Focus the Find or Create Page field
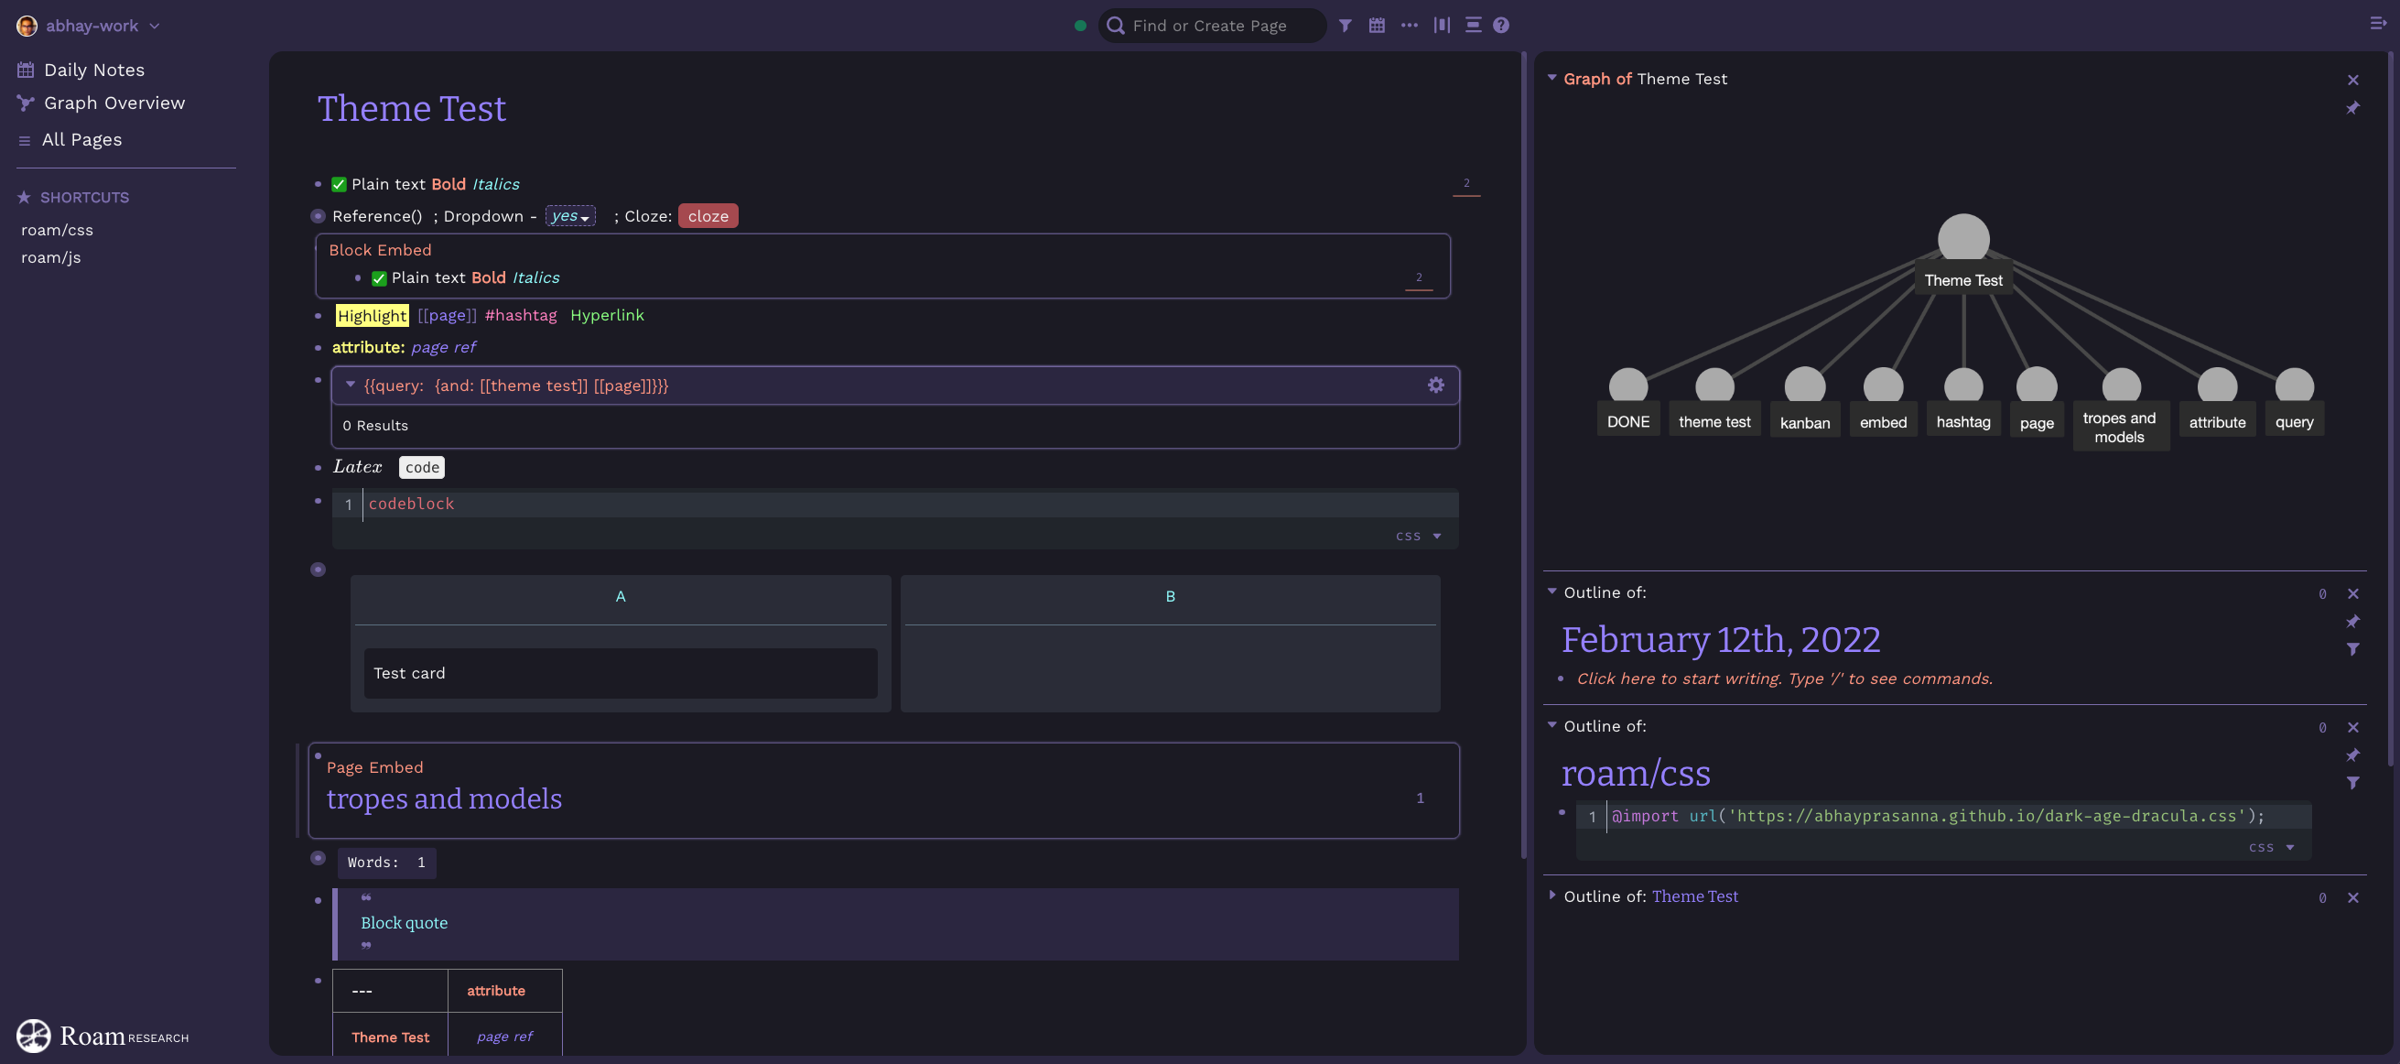This screenshot has width=2400, height=1064. pos(1220,25)
